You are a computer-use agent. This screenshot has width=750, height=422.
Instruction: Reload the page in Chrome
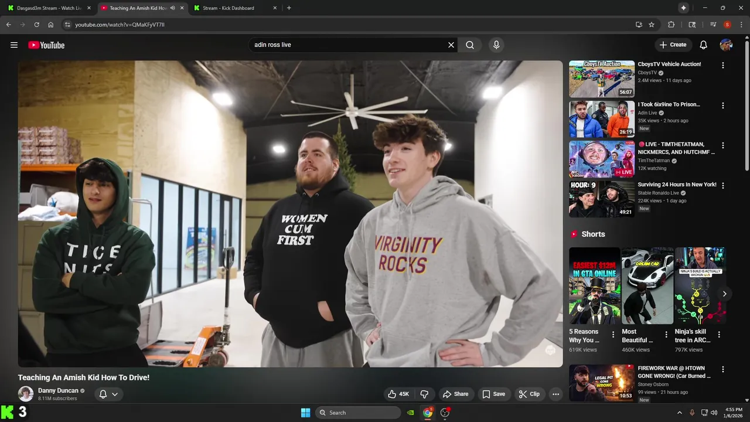36,25
